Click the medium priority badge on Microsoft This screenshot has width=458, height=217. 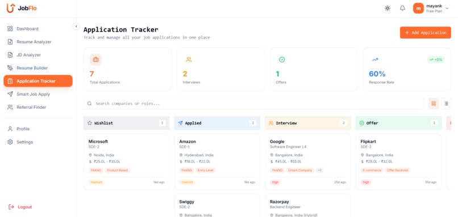[x=97, y=182]
